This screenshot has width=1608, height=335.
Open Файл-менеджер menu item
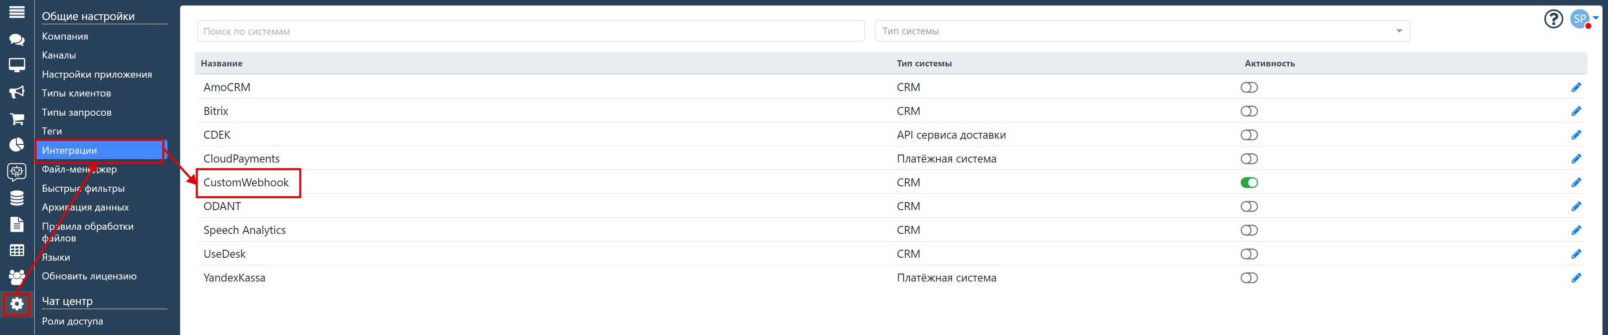tap(79, 169)
